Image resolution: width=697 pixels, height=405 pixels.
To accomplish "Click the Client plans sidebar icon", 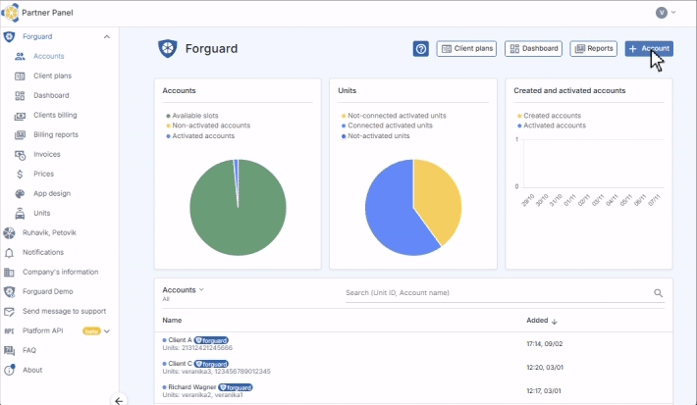I will click(20, 76).
